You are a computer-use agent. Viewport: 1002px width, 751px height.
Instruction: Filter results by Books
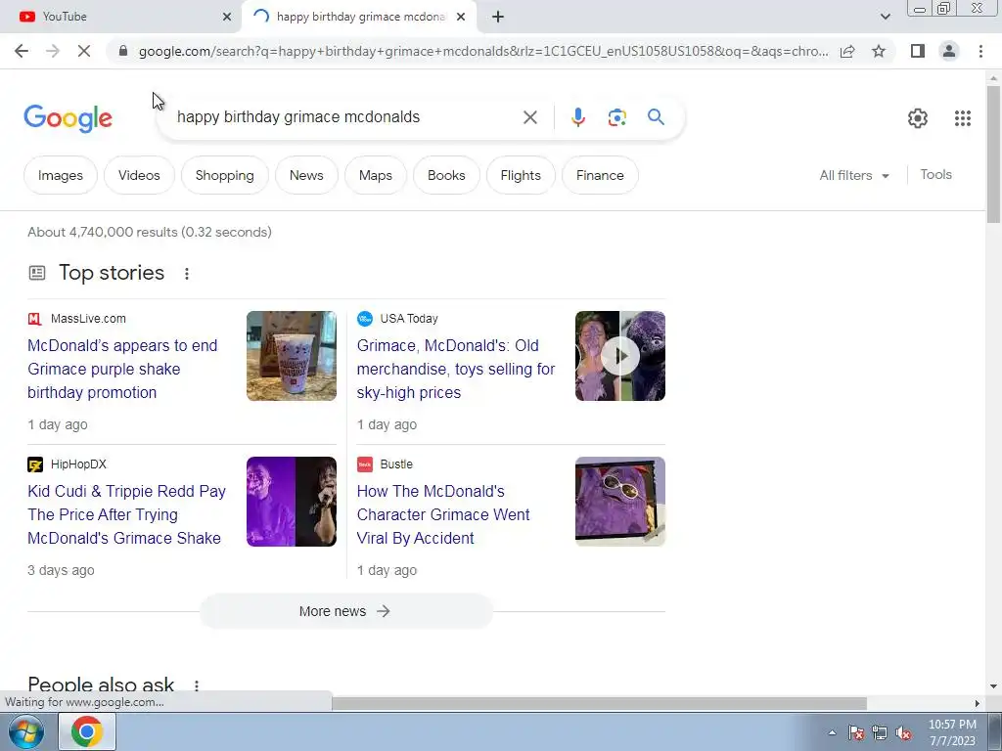[446, 175]
